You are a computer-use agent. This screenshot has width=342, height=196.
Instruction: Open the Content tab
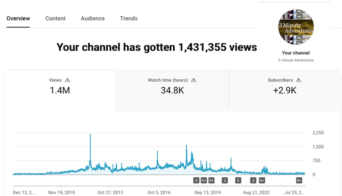point(55,18)
